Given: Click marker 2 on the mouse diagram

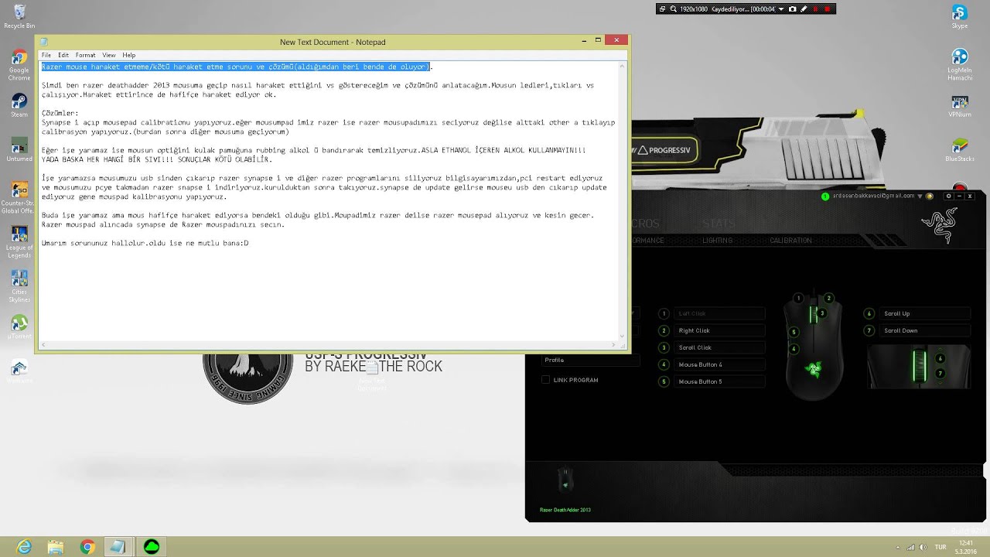Looking at the screenshot, I should [x=828, y=298].
